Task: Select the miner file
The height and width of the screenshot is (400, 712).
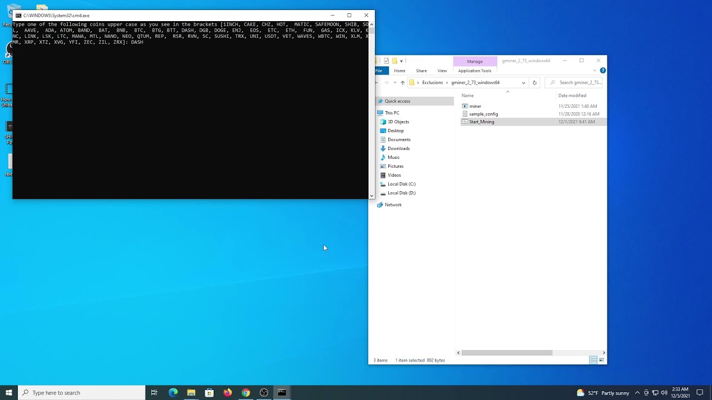Action: (475, 106)
